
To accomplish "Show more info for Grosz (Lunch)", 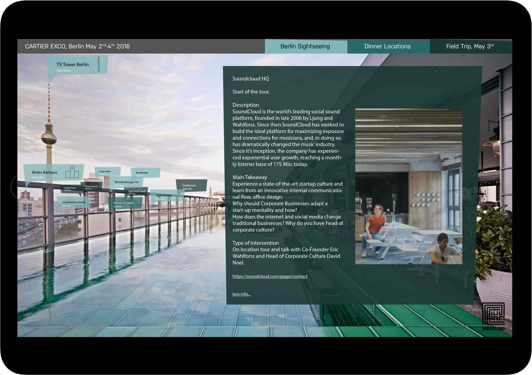I will click(x=88, y=189).
